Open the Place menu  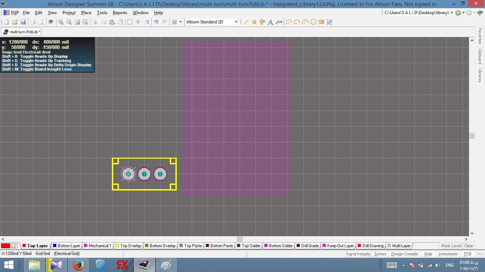click(86, 13)
